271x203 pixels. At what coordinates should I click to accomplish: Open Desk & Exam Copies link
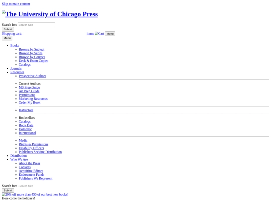click(33, 61)
